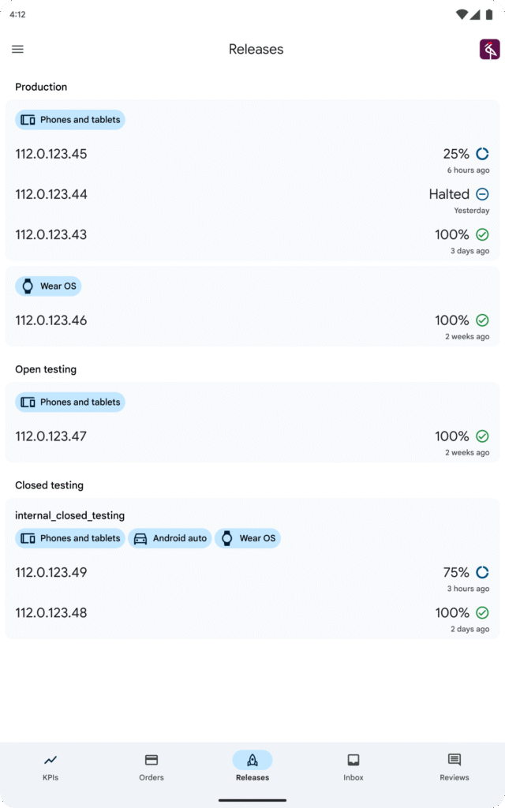Select Phones and tablets chip under Open testing

(70, 402)
